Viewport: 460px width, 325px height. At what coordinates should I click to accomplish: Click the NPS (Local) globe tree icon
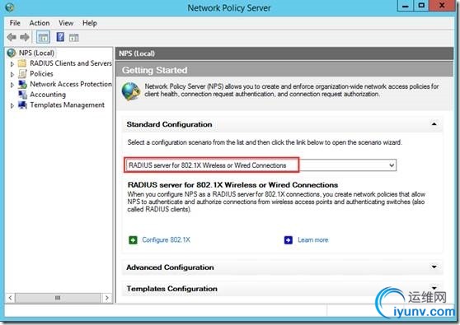12,53
